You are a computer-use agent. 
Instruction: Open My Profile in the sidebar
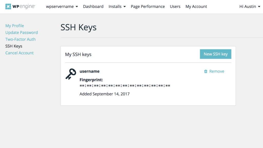point(15,26)
